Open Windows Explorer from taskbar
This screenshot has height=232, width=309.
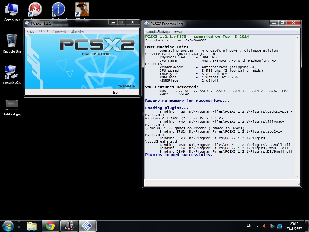31,226
